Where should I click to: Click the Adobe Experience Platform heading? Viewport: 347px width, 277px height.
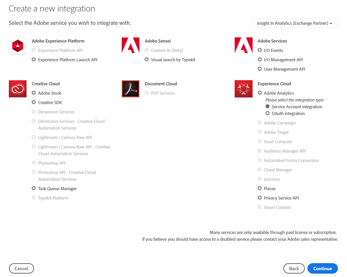pos(58,41)
